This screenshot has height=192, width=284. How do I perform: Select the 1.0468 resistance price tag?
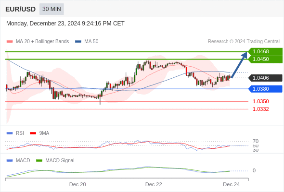[265, 52]
